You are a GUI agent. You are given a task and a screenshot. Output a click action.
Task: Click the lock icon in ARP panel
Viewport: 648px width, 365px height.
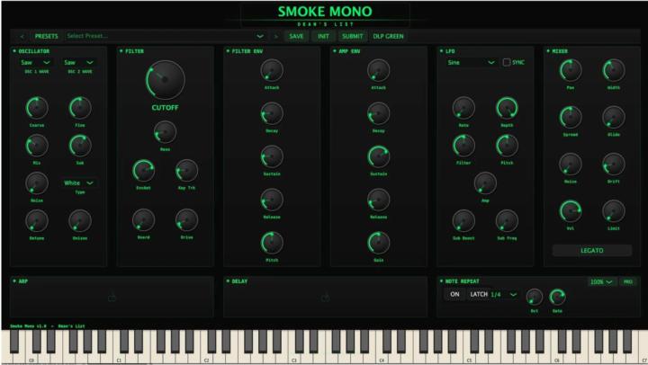click(x=112, y=297)
